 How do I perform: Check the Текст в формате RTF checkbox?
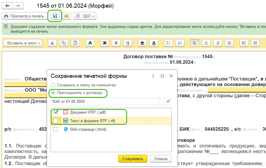(x=56, y=121)
